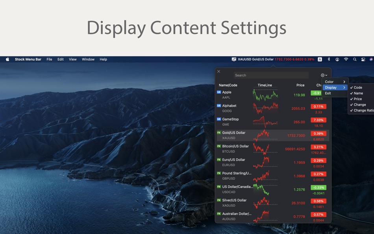
Task: Click the input source A icon
Action: point(320,59)
